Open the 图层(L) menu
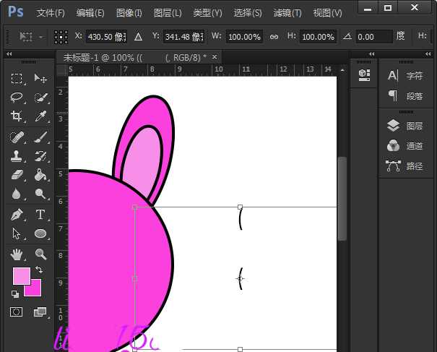Viewport: 437px width, 352px height. tap(168, 13)
